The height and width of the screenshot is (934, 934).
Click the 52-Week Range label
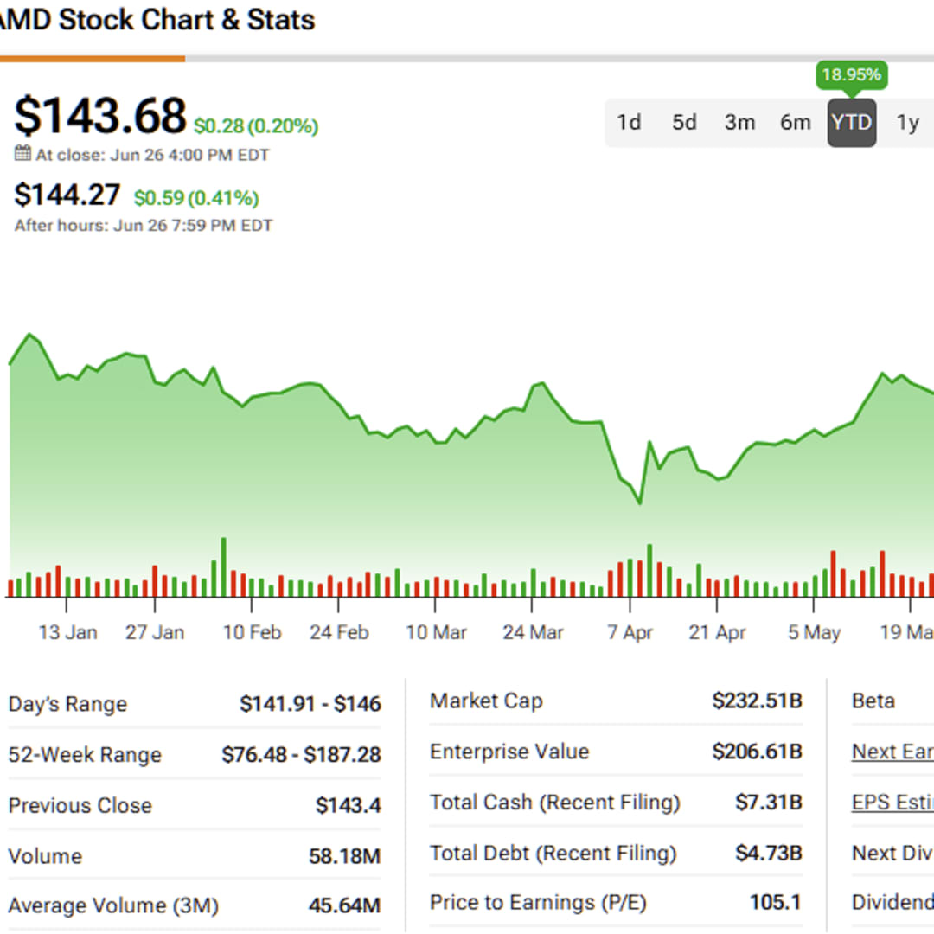(x=85, y=755)
